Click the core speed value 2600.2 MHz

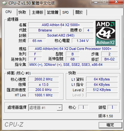(x=43, y=79)
